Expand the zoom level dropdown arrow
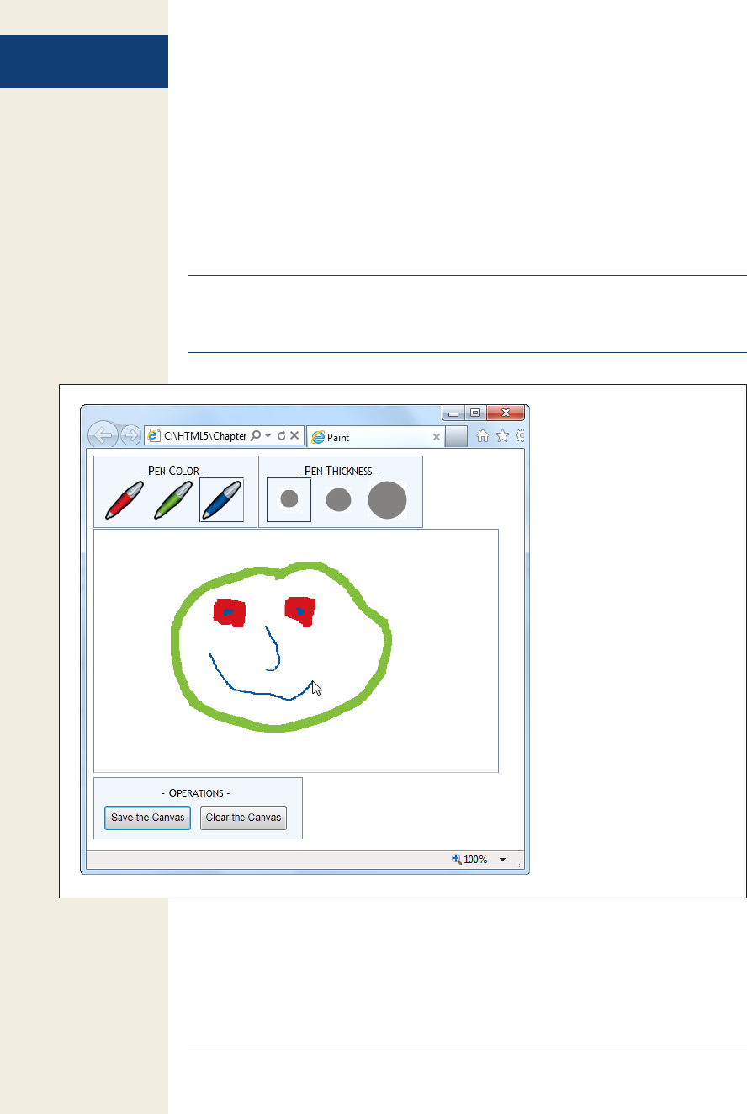Screen dimensions: 747x1114 tap(502, 860)
